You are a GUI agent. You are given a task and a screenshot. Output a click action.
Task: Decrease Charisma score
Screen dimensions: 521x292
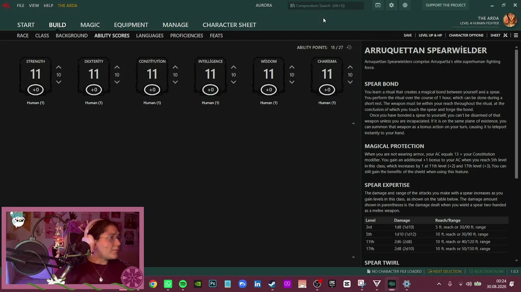pyautogui.click(x=350, y=82)
